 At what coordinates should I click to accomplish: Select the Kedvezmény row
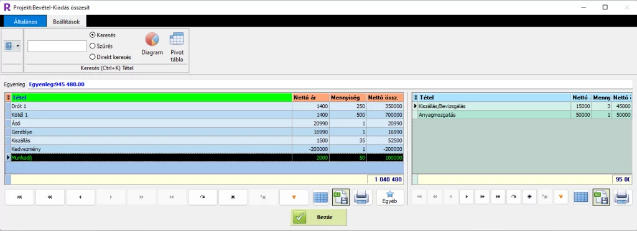coord(204,149)
